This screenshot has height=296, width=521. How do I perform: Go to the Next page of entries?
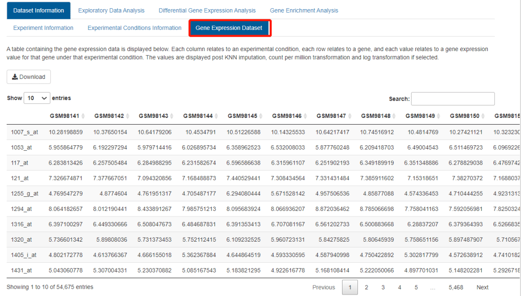tap(482, 287)
